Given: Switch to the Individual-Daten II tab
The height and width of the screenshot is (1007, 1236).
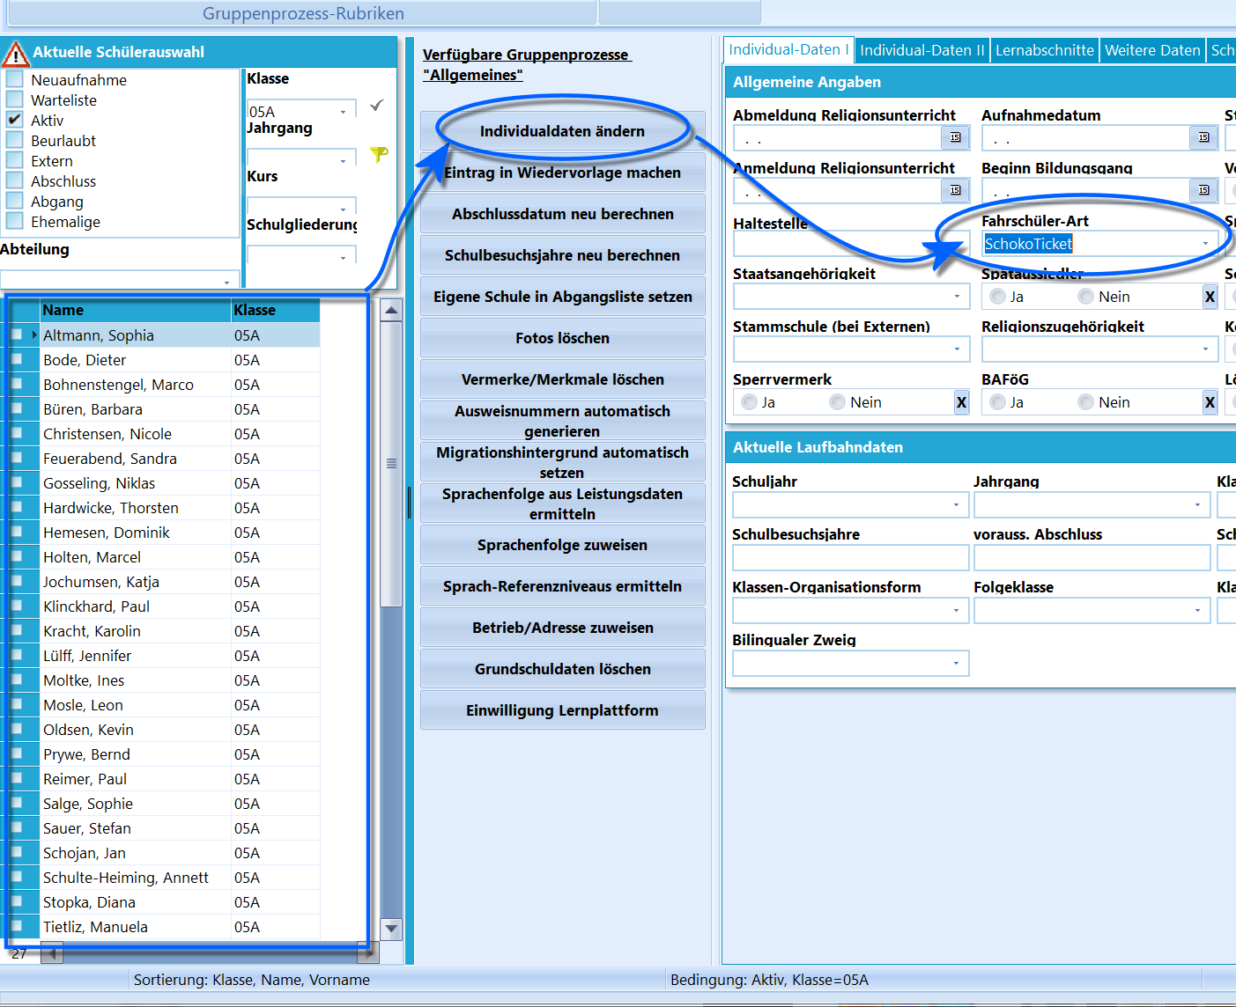Looking at the screenshot, I should [922, 50].
